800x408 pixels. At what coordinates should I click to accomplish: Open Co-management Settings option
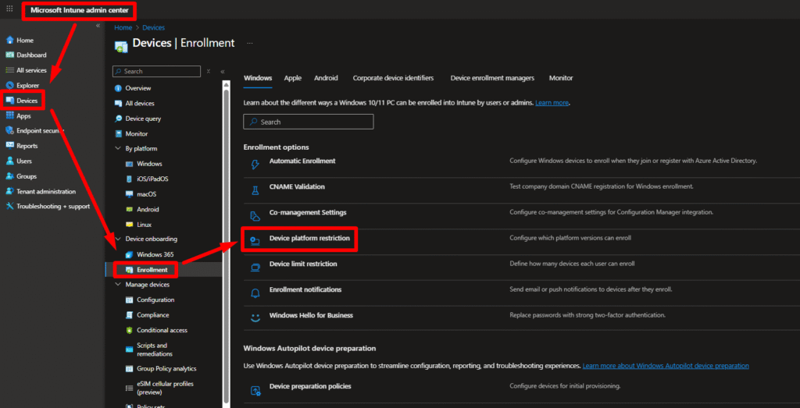coord(308,212)
